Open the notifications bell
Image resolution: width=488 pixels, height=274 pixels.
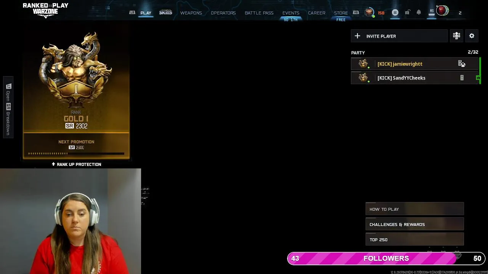[x=419, y=13]
